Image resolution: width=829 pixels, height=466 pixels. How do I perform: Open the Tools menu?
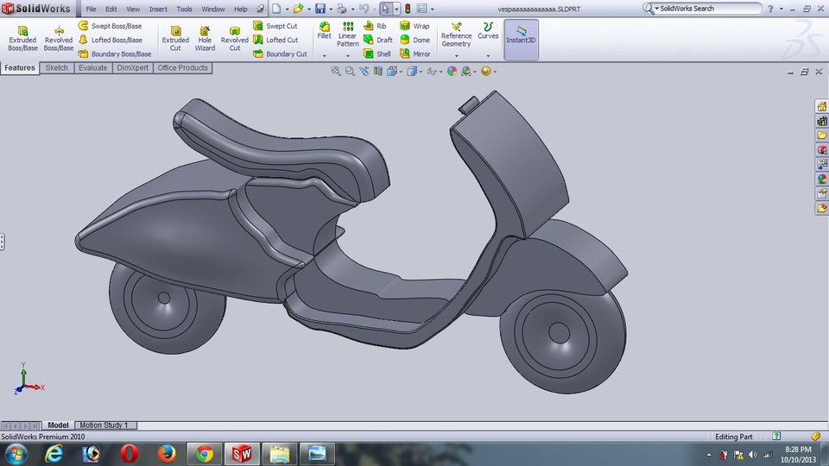[184, 9]
